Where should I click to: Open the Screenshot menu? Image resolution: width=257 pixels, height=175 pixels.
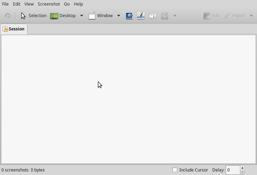pyautogui.click(x=49, y=4)
